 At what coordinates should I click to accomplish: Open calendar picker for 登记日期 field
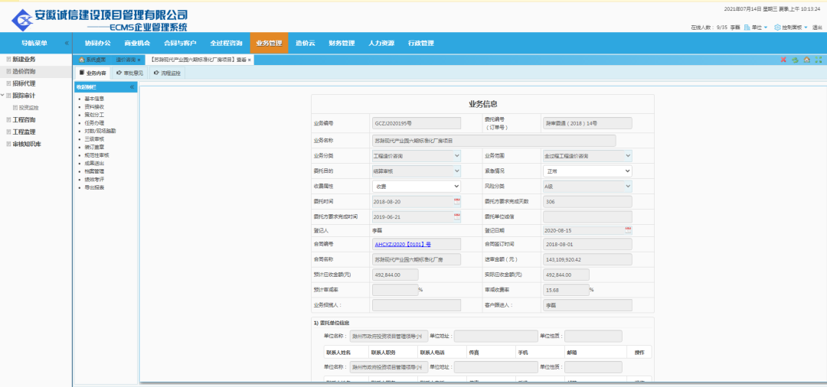pos(629,229)
